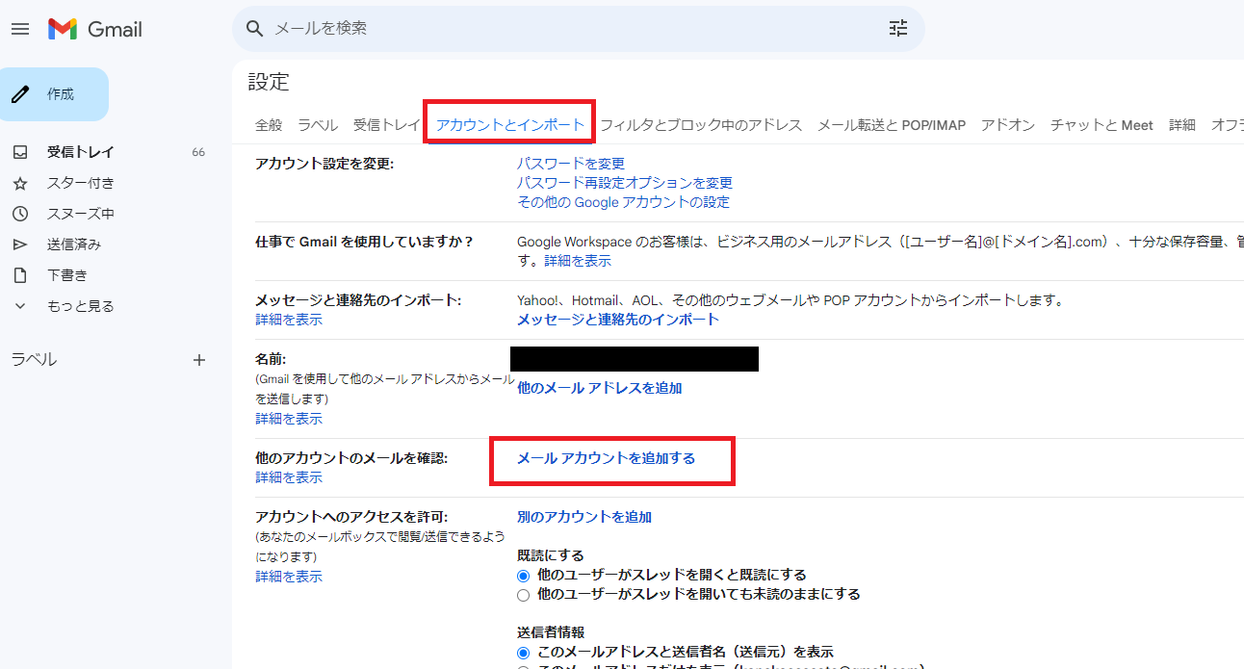Expand もっと見る in sidebar
This screenshot has height=669, width=1244.
pyautogui.click(x=81, y=306)
